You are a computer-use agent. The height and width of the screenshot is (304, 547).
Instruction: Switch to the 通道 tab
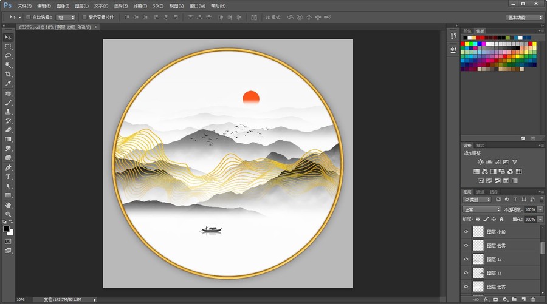pos(480,192)
